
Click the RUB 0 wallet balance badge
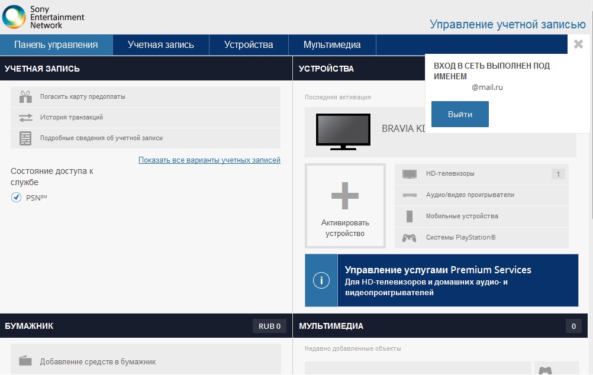pos(269,325)
